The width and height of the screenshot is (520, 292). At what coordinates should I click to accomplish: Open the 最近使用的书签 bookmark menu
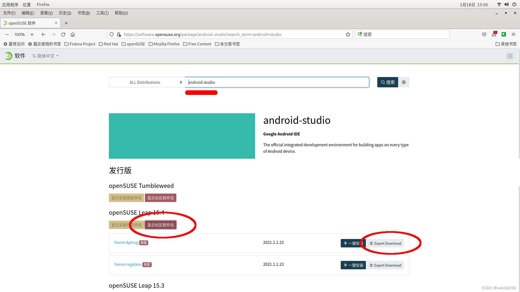[x=44, y=44]
